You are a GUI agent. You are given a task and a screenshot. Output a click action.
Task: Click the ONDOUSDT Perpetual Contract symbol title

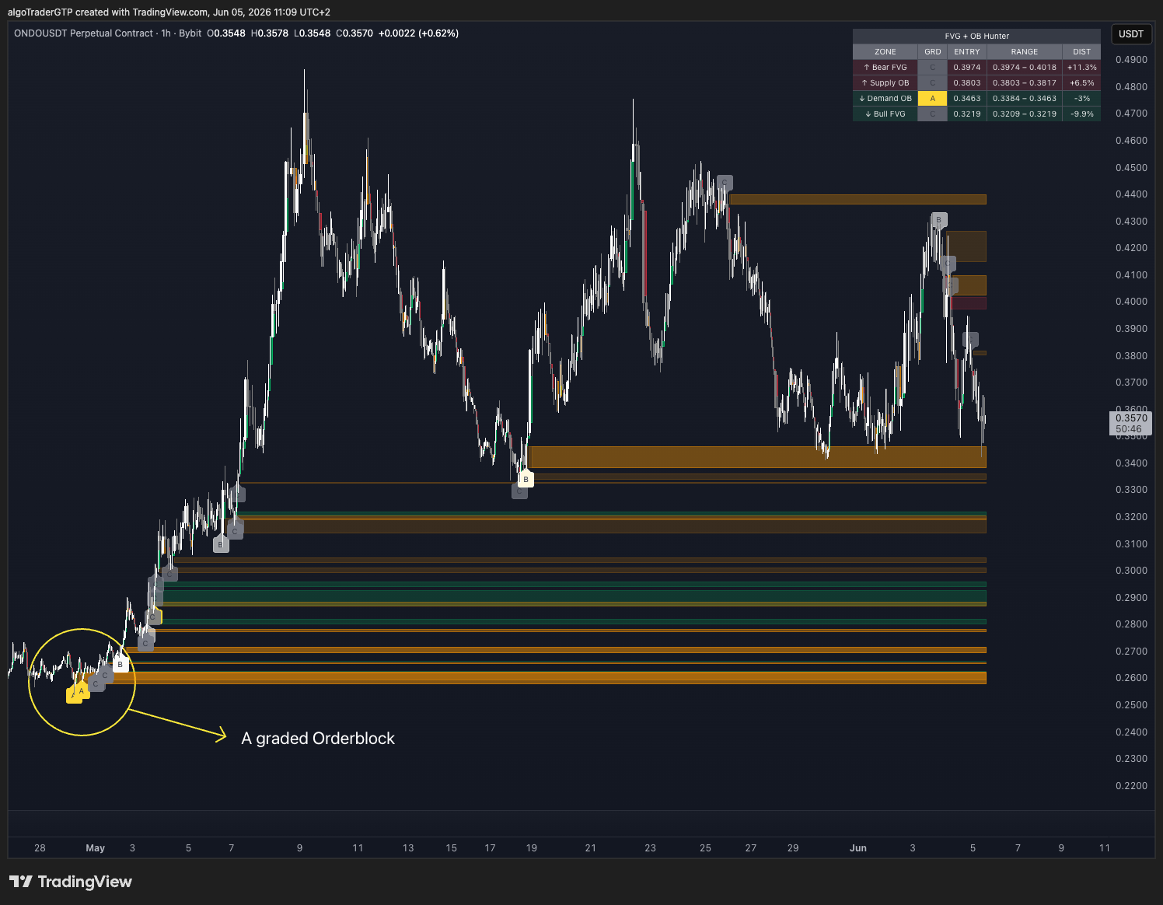[x=83, y=33]
